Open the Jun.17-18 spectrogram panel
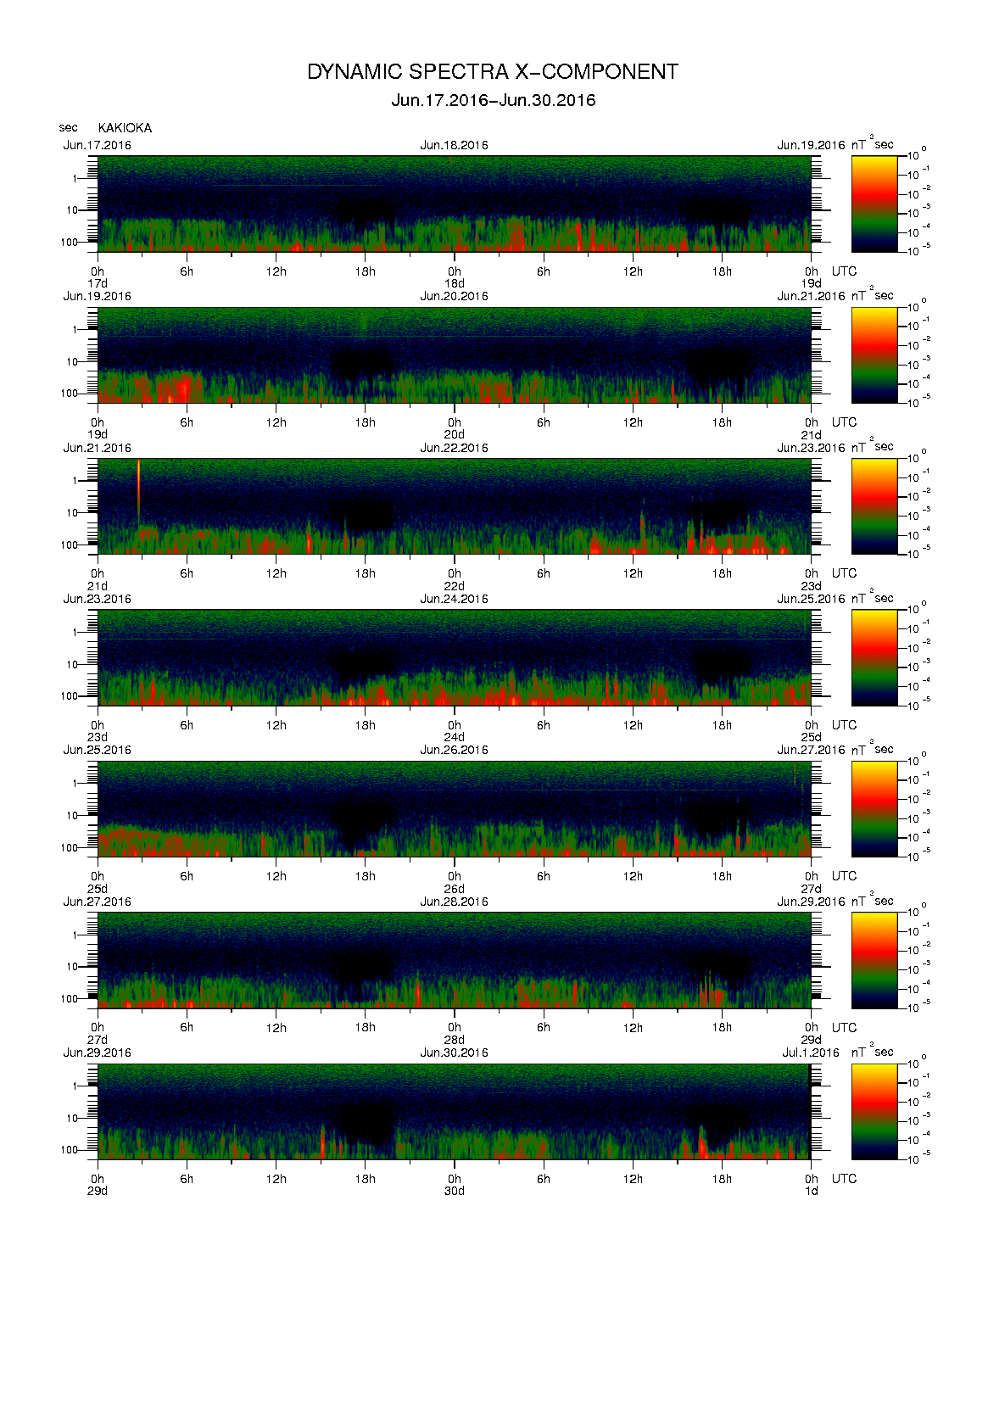Image resolution: width=988 pixels, height=1424 pixels. [x=455, y=204]
